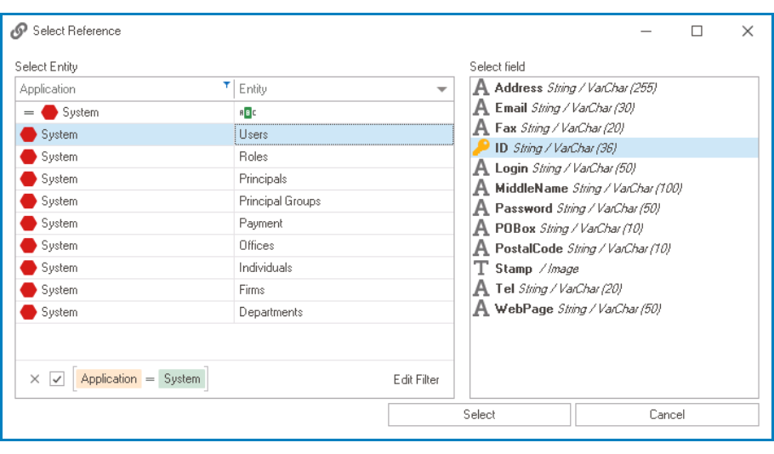Click the string icon beside WebPage field
This screenshot has height=454, width=774.
click(x=481, y=309)
